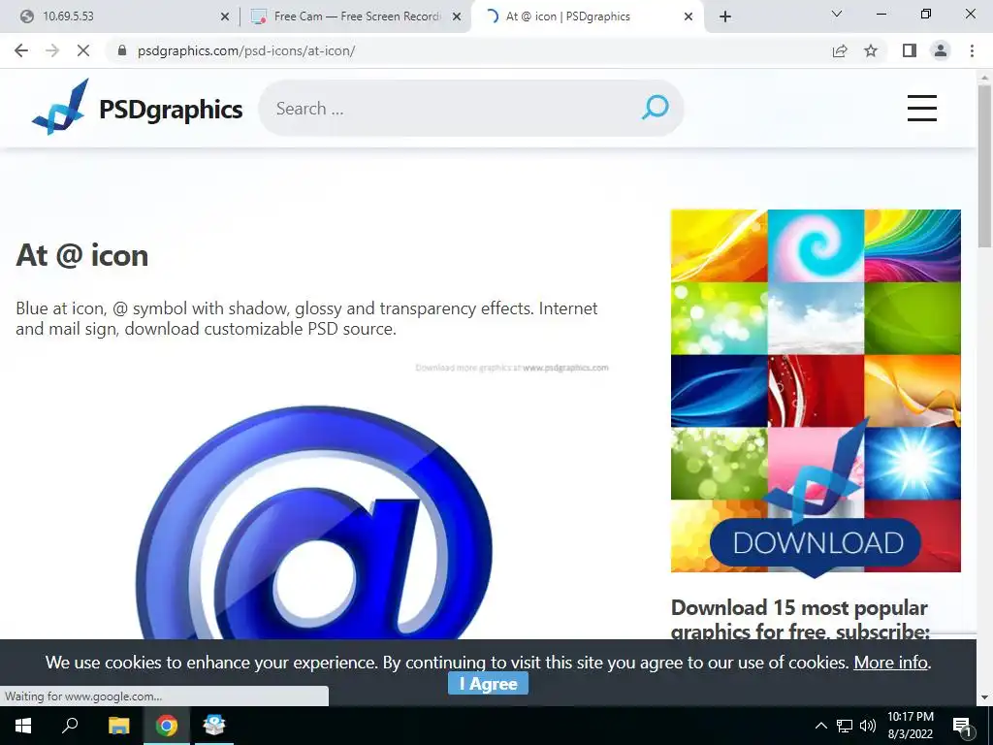The image size is (993, 745).
Task: Click the page vertical scrollbar thumb
Action: pos(984,167)
